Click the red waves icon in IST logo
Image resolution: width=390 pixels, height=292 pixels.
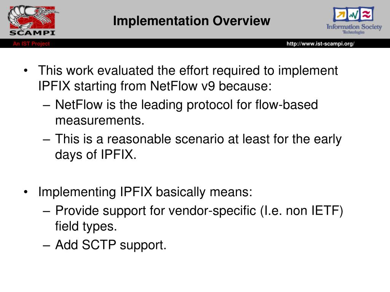pyautogui.click(x=366, y=14)
